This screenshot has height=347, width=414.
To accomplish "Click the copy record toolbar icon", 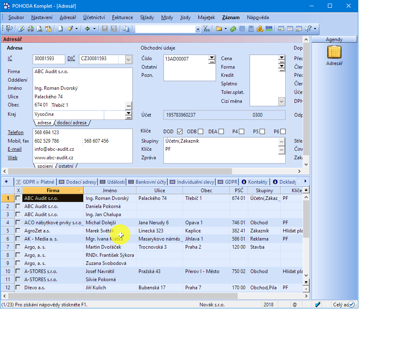I will 126,28.
